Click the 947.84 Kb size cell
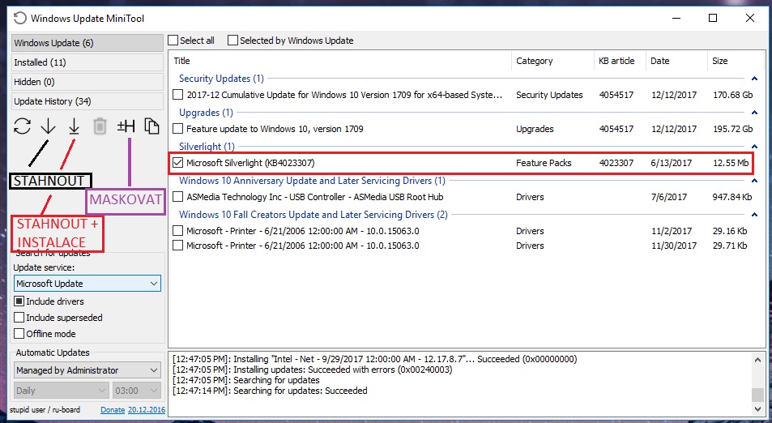Screen dimensions: 772x423 [x=732, y=197]
